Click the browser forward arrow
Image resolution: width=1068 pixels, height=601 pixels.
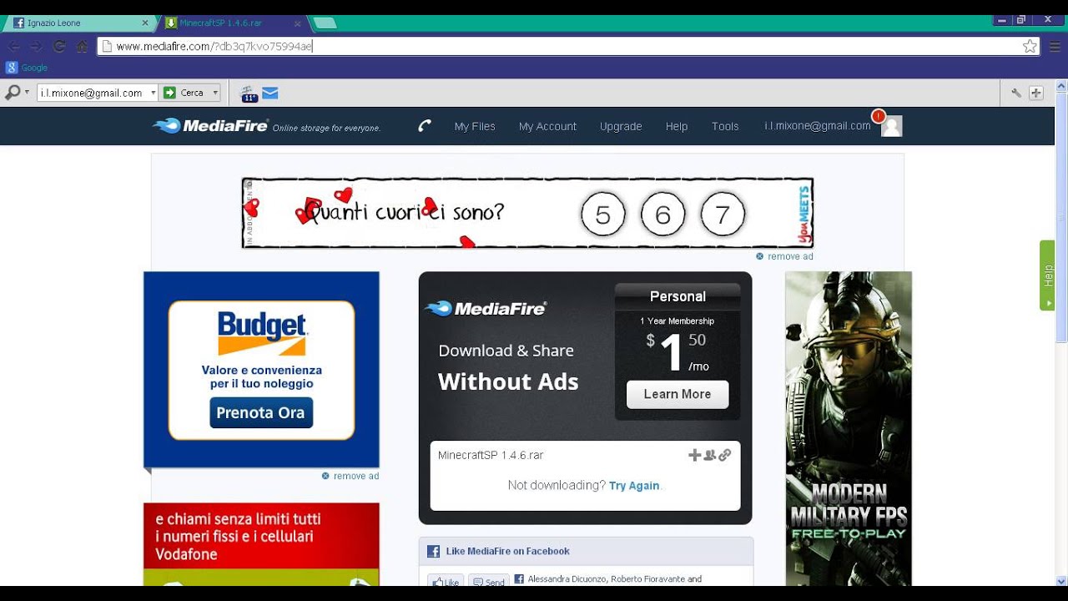(36, 47)
